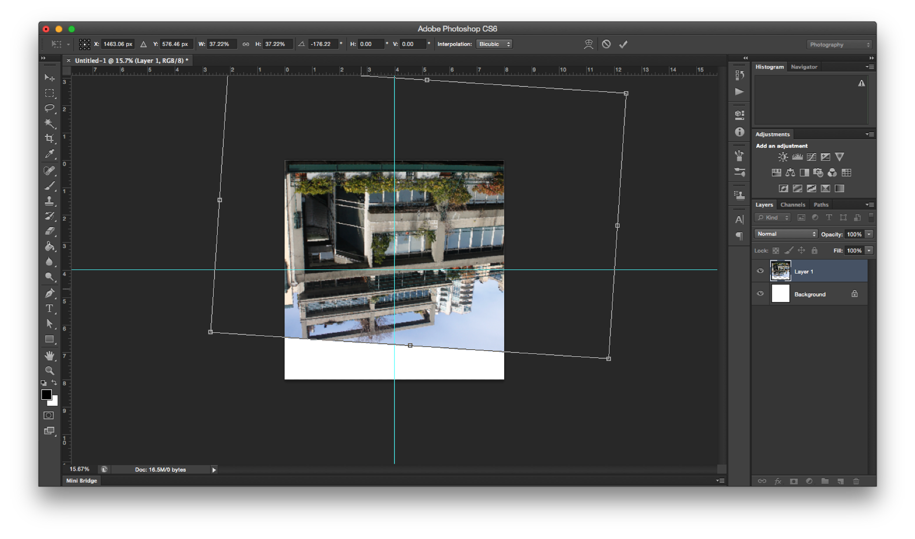Select the Horizontal Type tool

pyautogui.click(x=49, y=308)
